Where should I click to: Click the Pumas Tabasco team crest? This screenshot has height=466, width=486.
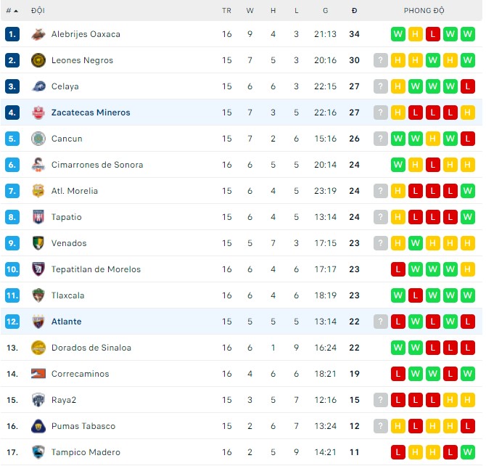38,426
